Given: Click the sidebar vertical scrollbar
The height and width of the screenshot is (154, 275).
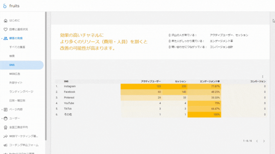Looking at the screenshot, I should coord(46,76).
